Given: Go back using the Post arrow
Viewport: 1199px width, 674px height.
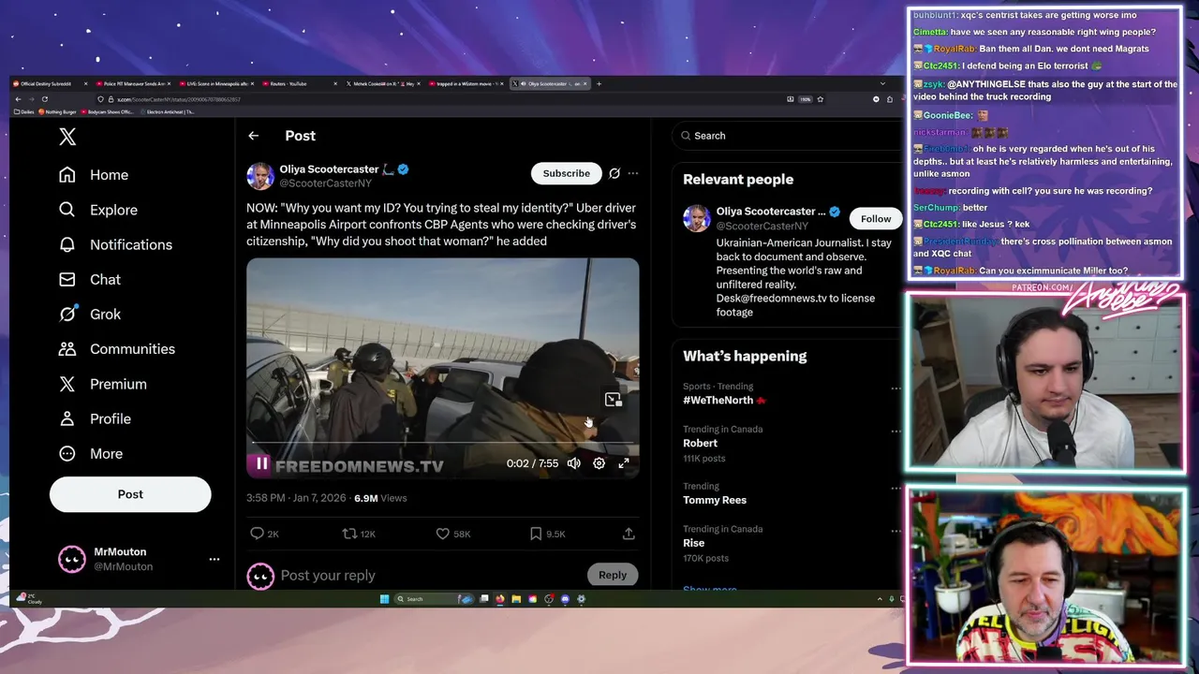Looking at the screenshot, I should point(253,136).
